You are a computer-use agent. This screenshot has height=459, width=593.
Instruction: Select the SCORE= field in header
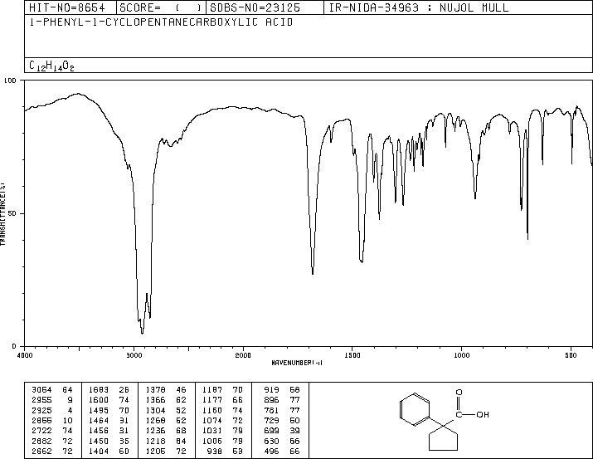coord(161,7)
